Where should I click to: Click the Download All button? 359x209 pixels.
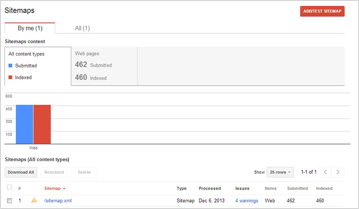(21, 172)
